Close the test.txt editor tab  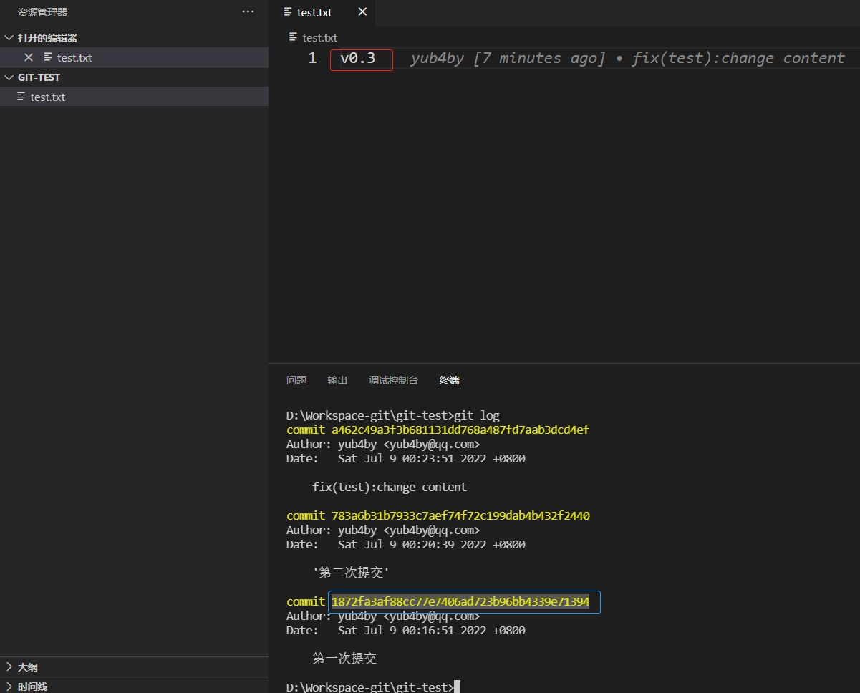point(362,12)
